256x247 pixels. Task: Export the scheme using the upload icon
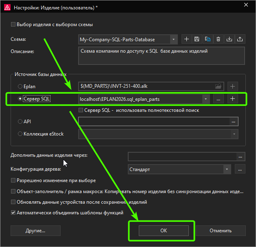[x=240, y=39]
